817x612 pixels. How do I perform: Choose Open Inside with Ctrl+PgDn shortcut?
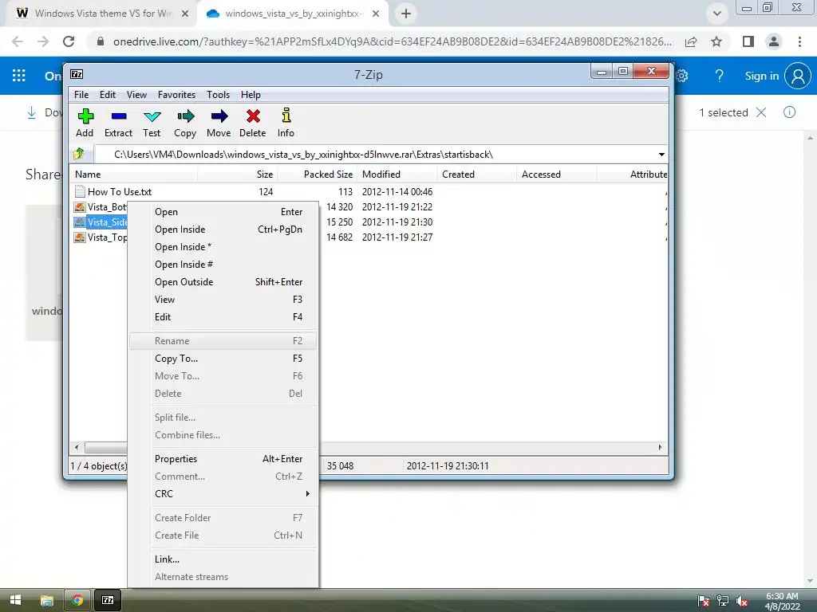224,229
